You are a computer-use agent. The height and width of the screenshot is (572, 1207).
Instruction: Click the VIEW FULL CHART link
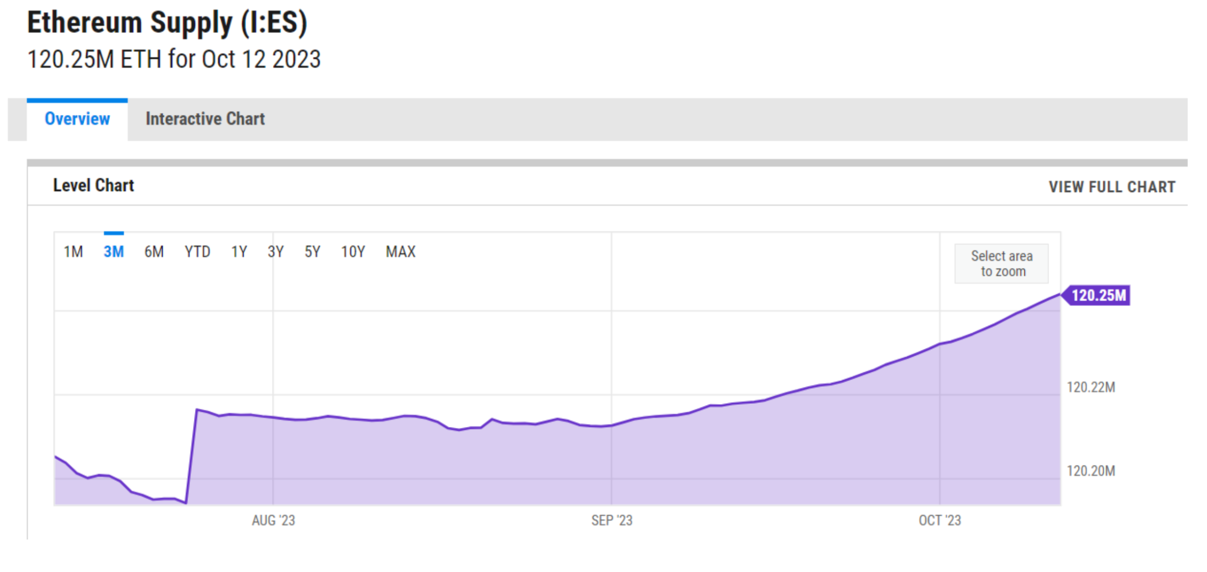[x=1112, y=187]
